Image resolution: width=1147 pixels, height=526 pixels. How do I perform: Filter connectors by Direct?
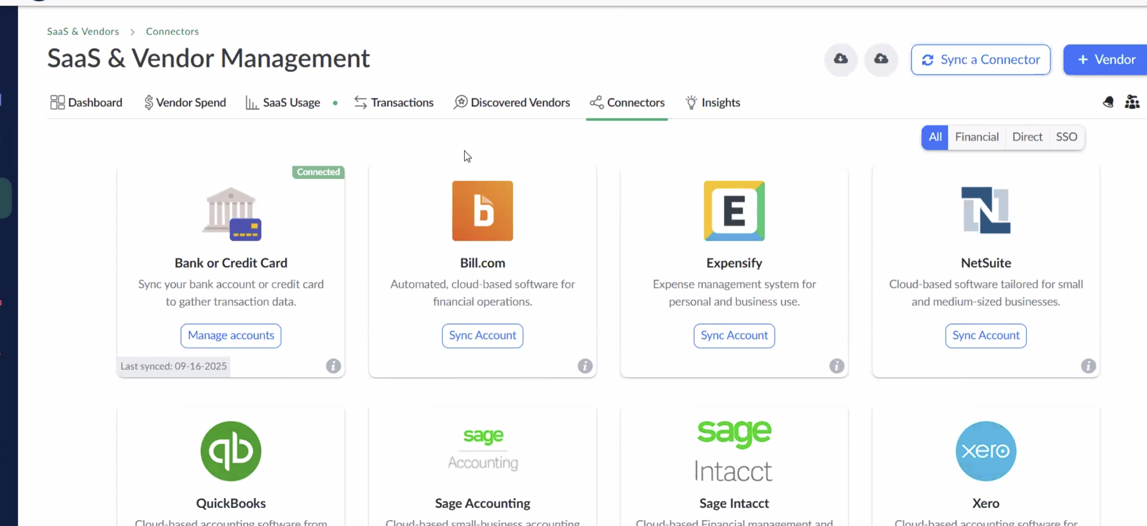tap(1027, 137)
